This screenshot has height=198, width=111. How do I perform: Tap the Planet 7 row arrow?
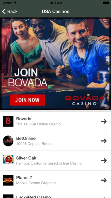[x=104, y=180]
